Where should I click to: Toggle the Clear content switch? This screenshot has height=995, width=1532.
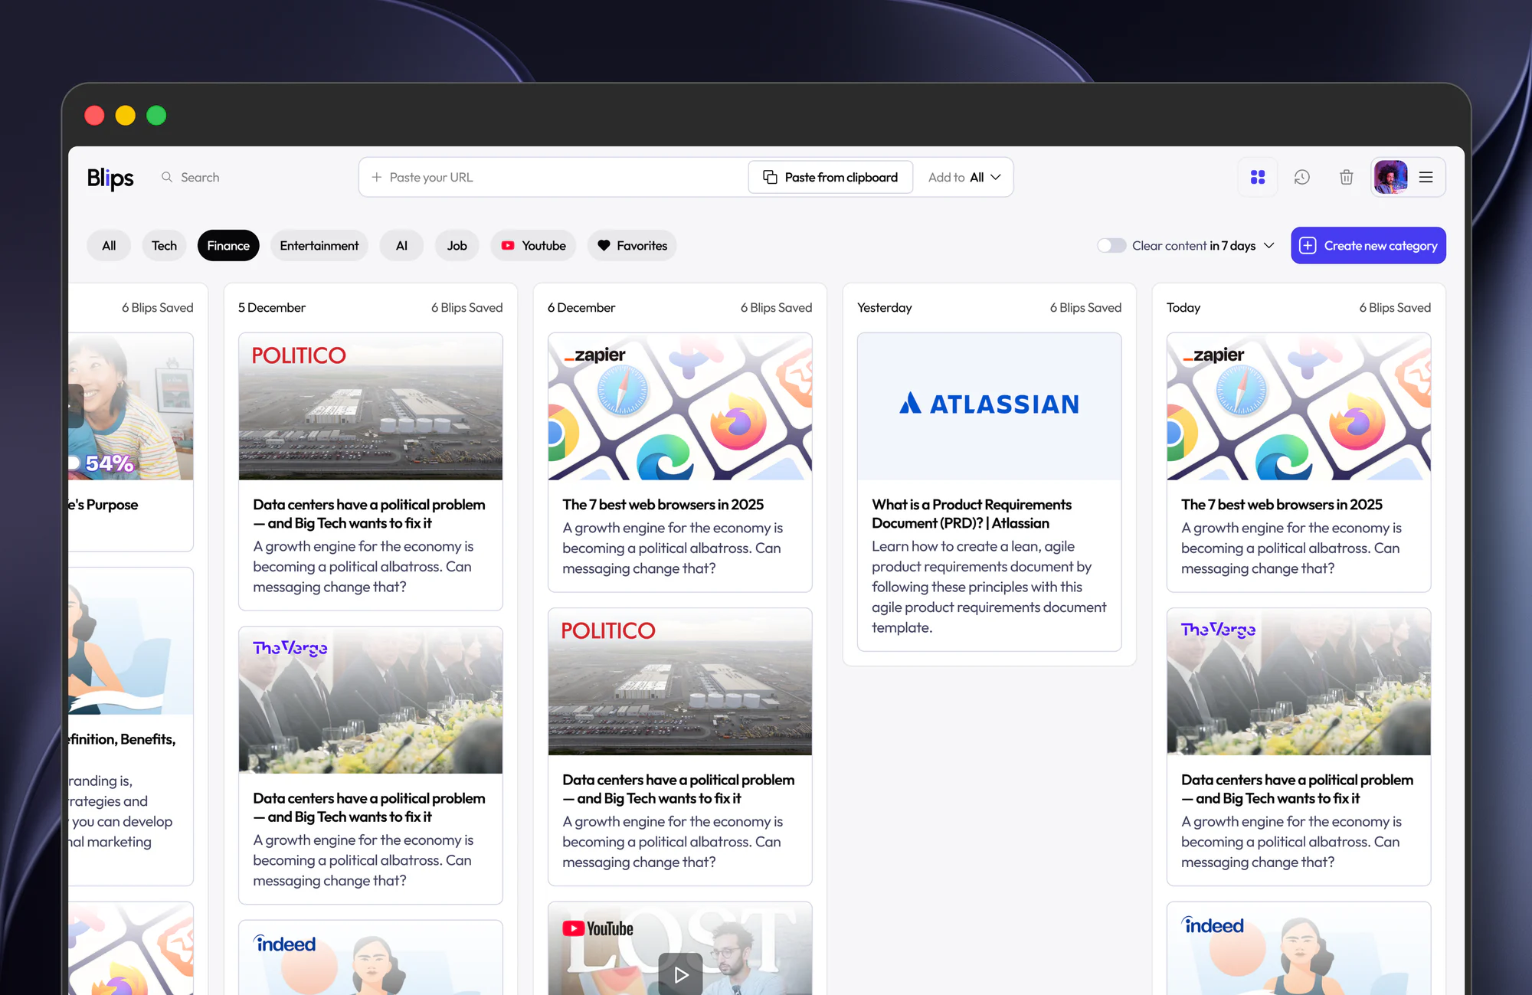pos(1111,246)
